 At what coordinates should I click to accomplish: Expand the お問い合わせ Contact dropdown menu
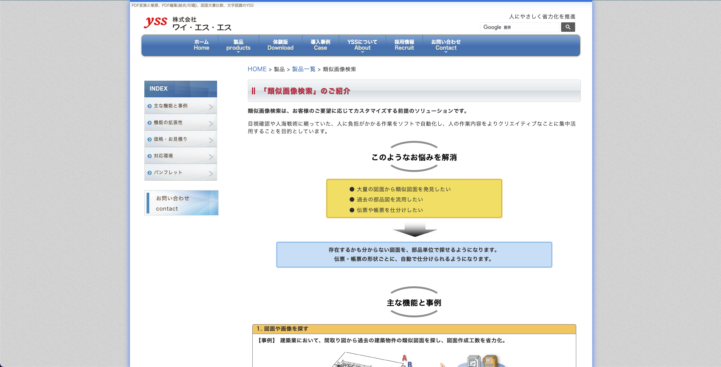446,45
